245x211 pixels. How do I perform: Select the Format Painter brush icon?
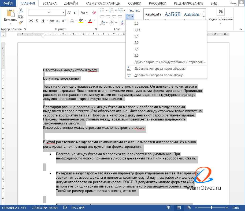(20, 23)
